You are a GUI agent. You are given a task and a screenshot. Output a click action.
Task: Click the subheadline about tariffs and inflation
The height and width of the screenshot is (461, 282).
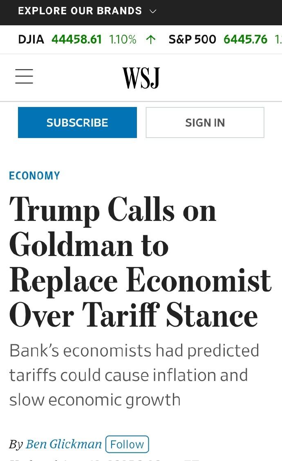[134, 375]
